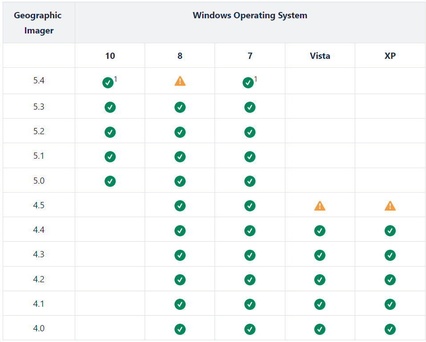Select the 4.3 check under Vista
The image size is (426, 342).
[320, 255]
